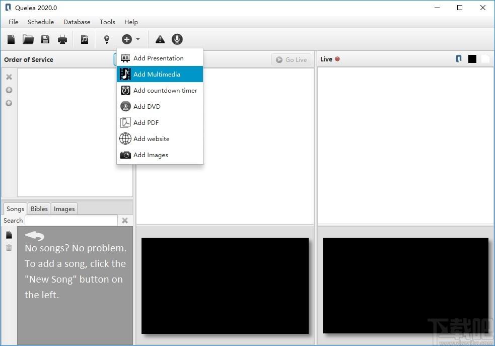Click the song Search input field
The image size is (495, 346).
point(72,221)
